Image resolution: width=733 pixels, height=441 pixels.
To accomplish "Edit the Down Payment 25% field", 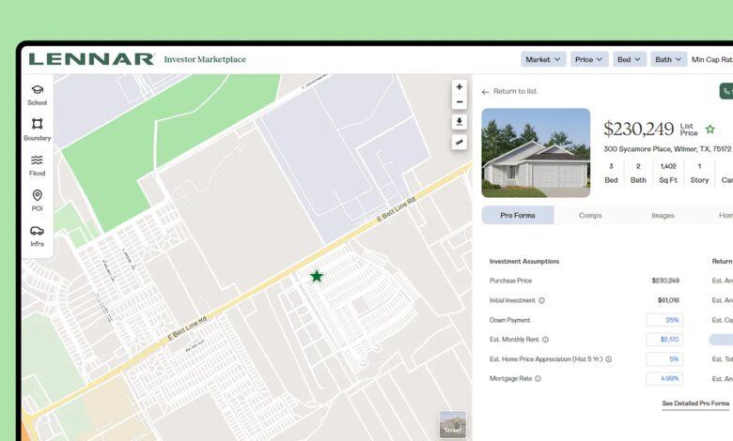I will pos(663,320).
